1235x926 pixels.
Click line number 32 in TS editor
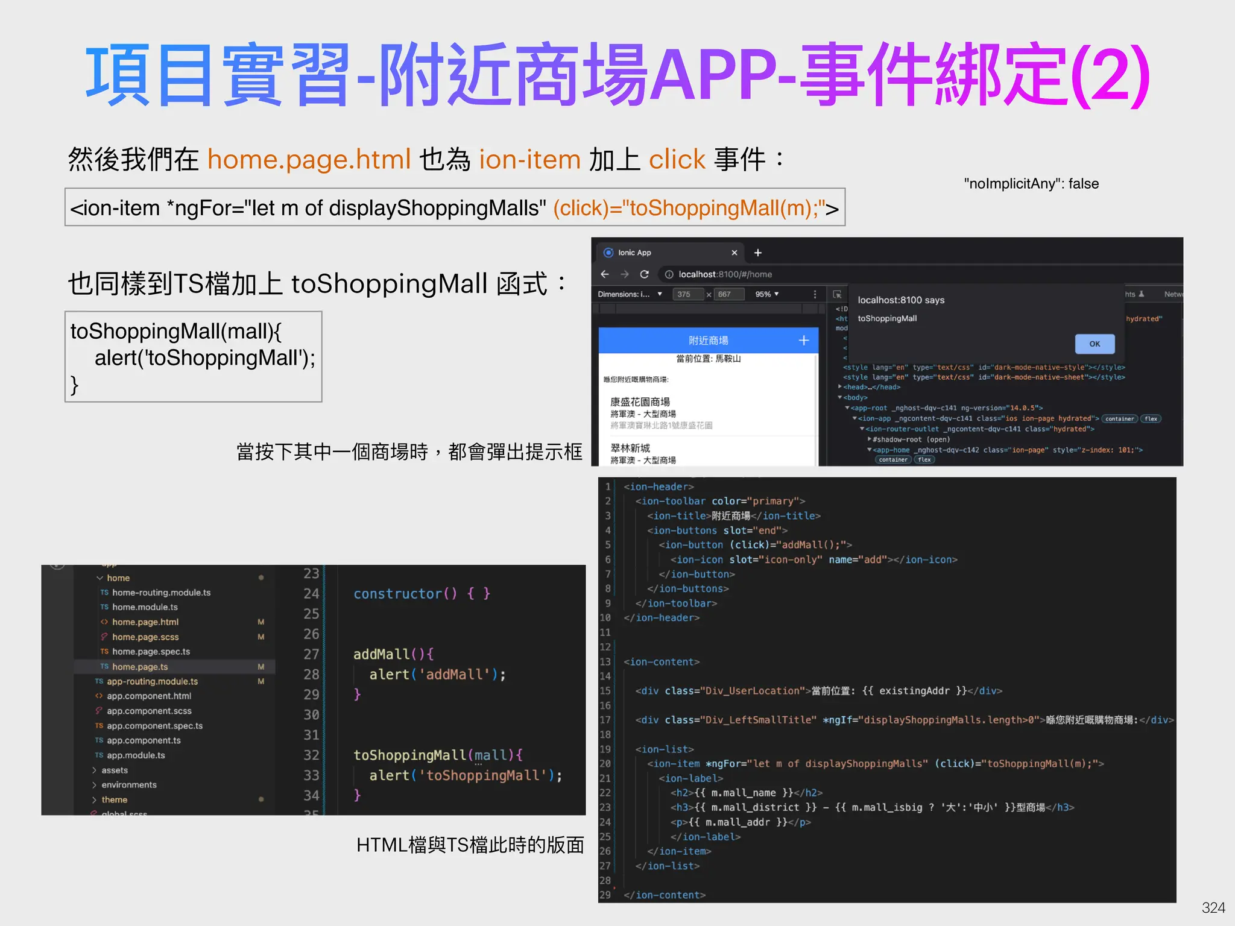(x=311, y=755)
